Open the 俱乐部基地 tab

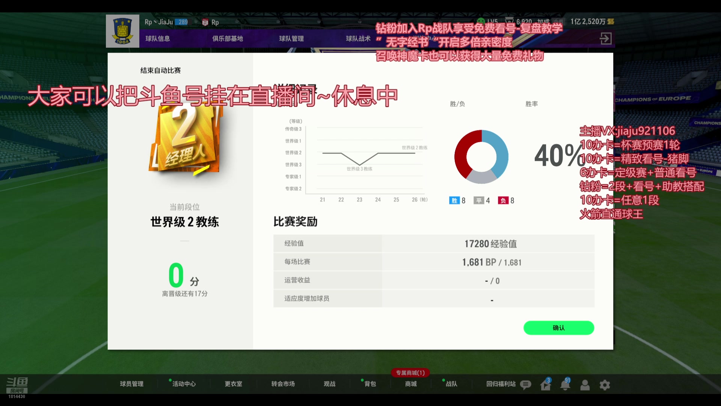click(x=228, y=38)
